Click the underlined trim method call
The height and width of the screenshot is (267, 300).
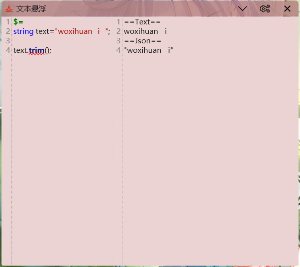36,51
